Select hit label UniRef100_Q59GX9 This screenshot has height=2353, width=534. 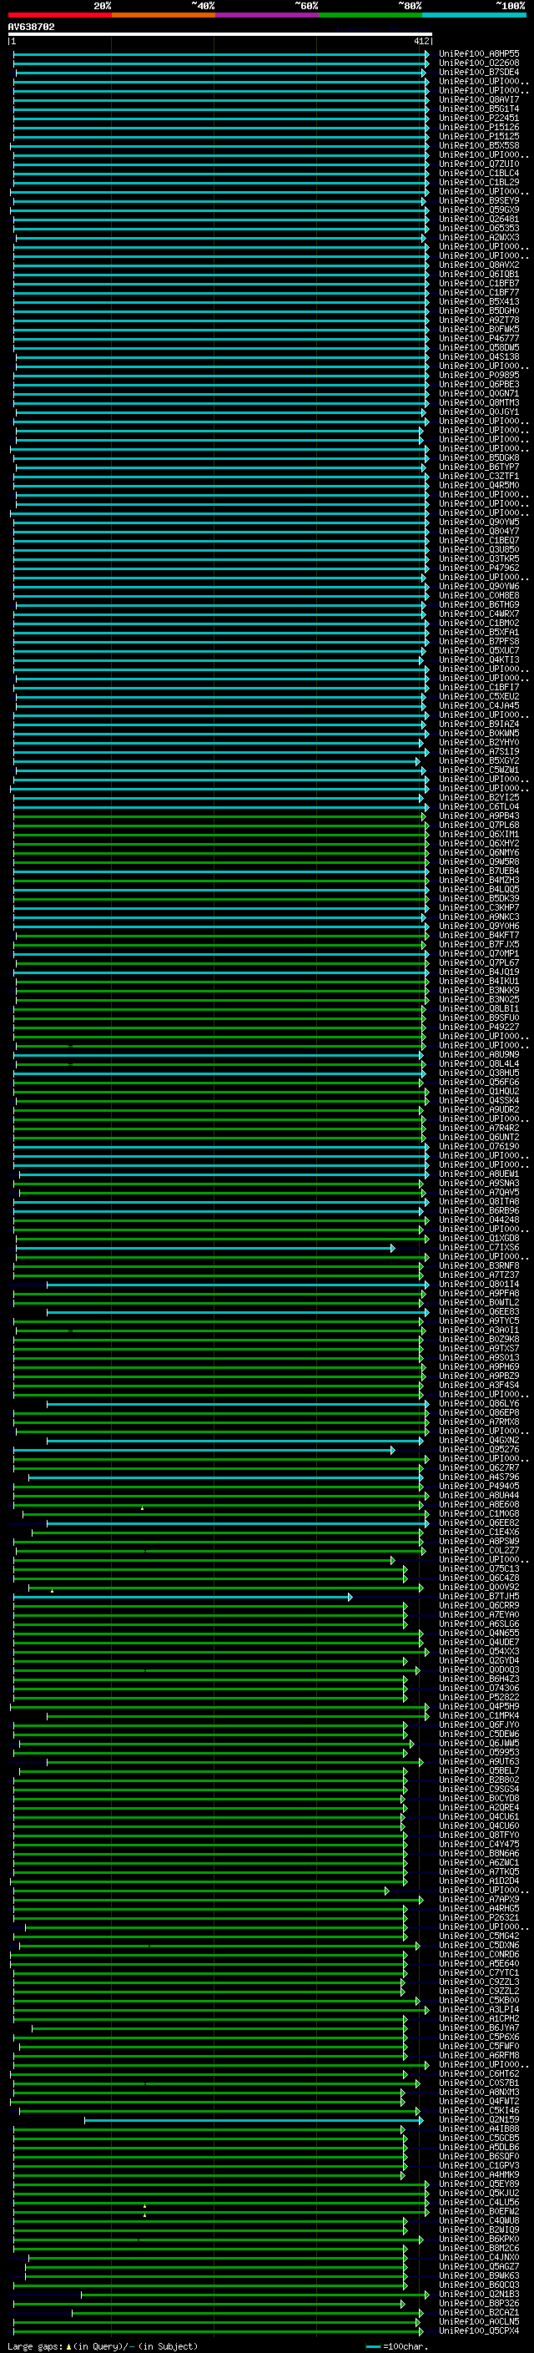[479, 210]
